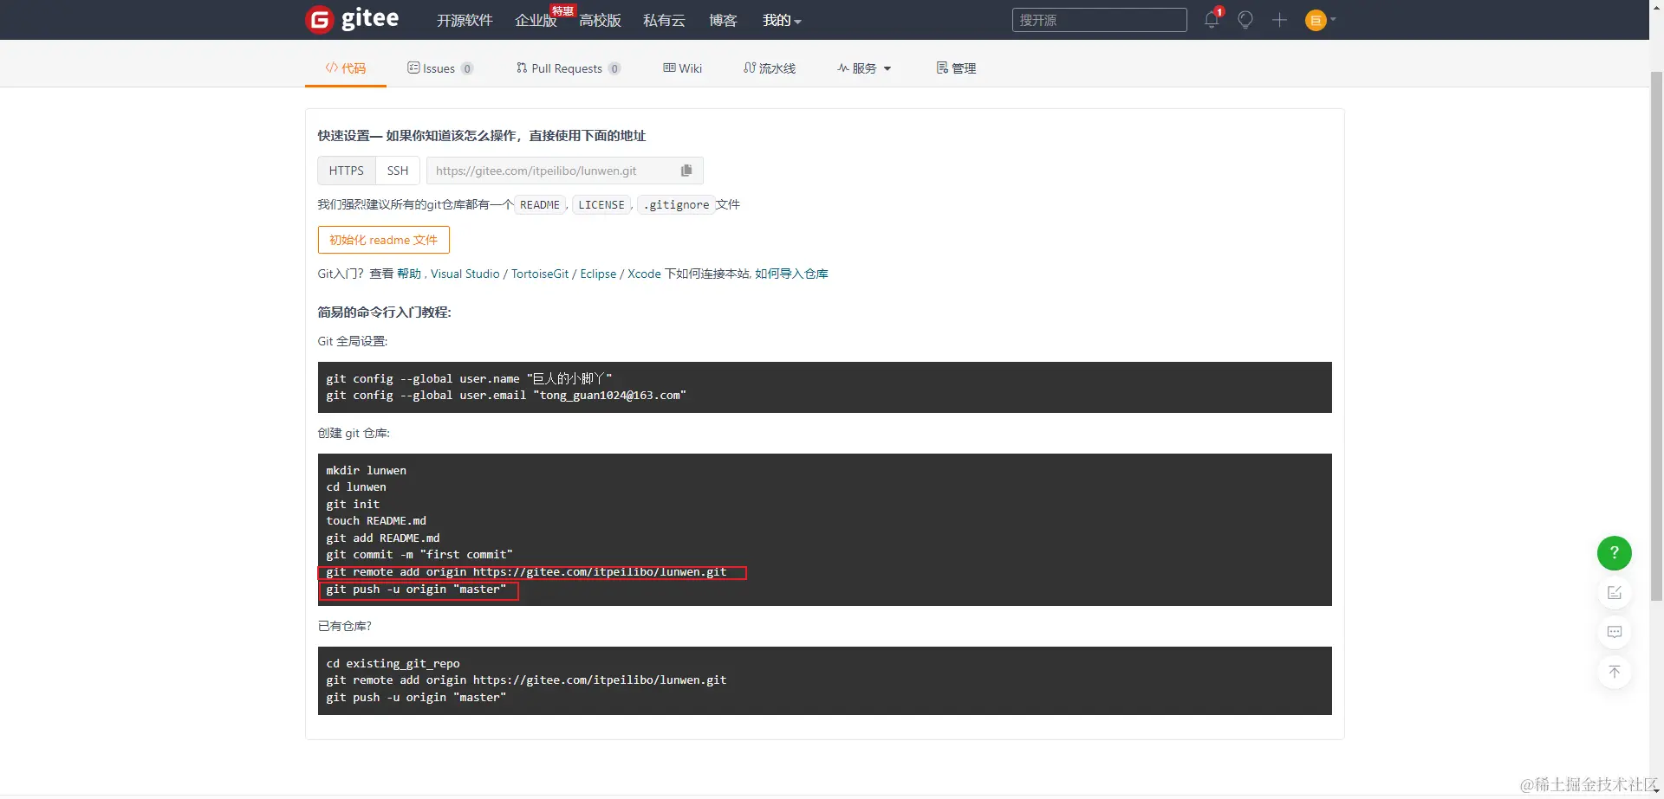Click the 初始化 readme 文件 button
This screenshot has height=799, width=1664.
tap(383, 240)
